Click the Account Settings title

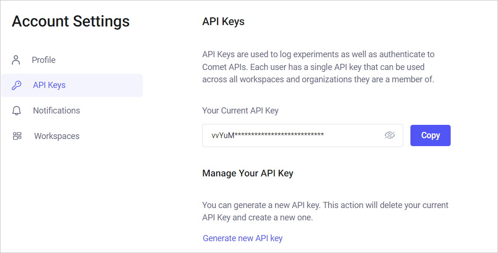coord(71,21)
